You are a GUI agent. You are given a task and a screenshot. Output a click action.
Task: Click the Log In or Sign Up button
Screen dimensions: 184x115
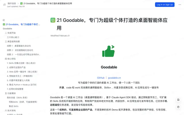click(165, 5)
